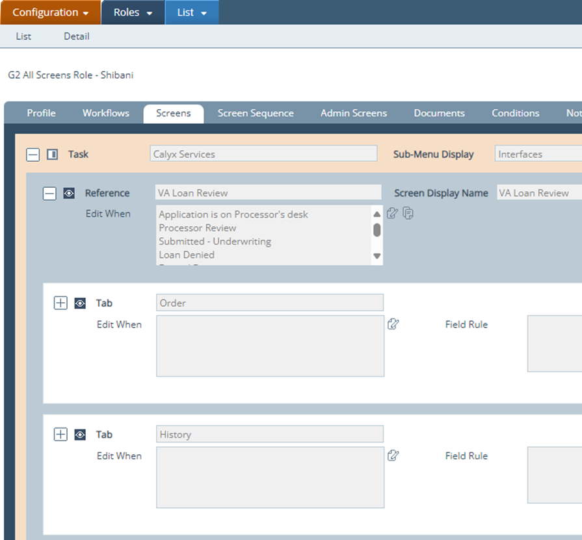Viewport: 582px width, 540px height.
Task: Open the Configuration dropdown menu
Action: 50,12
